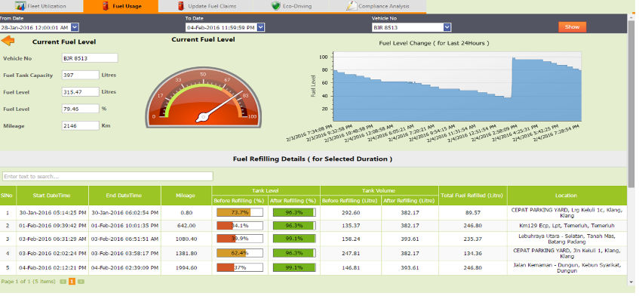The height and width of the screenshot is (296, 639).
Task: Click the Fleet Utilization chart icon
Action: tap(20, 6)
